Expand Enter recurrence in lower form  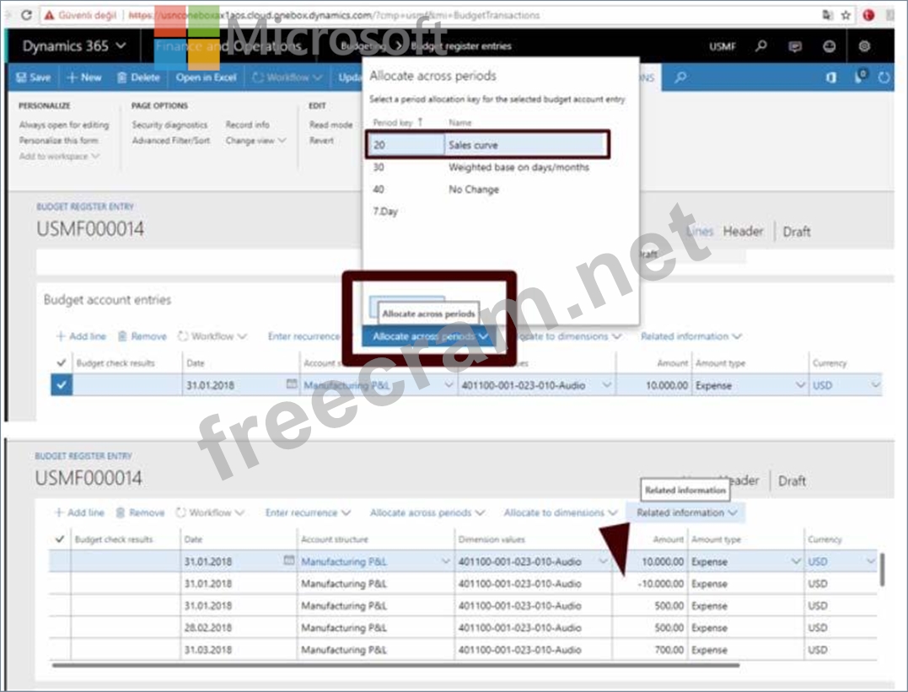[x=308, y=512]
